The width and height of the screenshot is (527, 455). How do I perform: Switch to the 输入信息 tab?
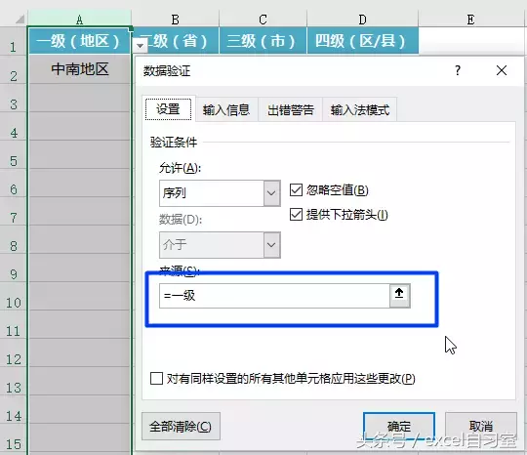pos(225,109)
